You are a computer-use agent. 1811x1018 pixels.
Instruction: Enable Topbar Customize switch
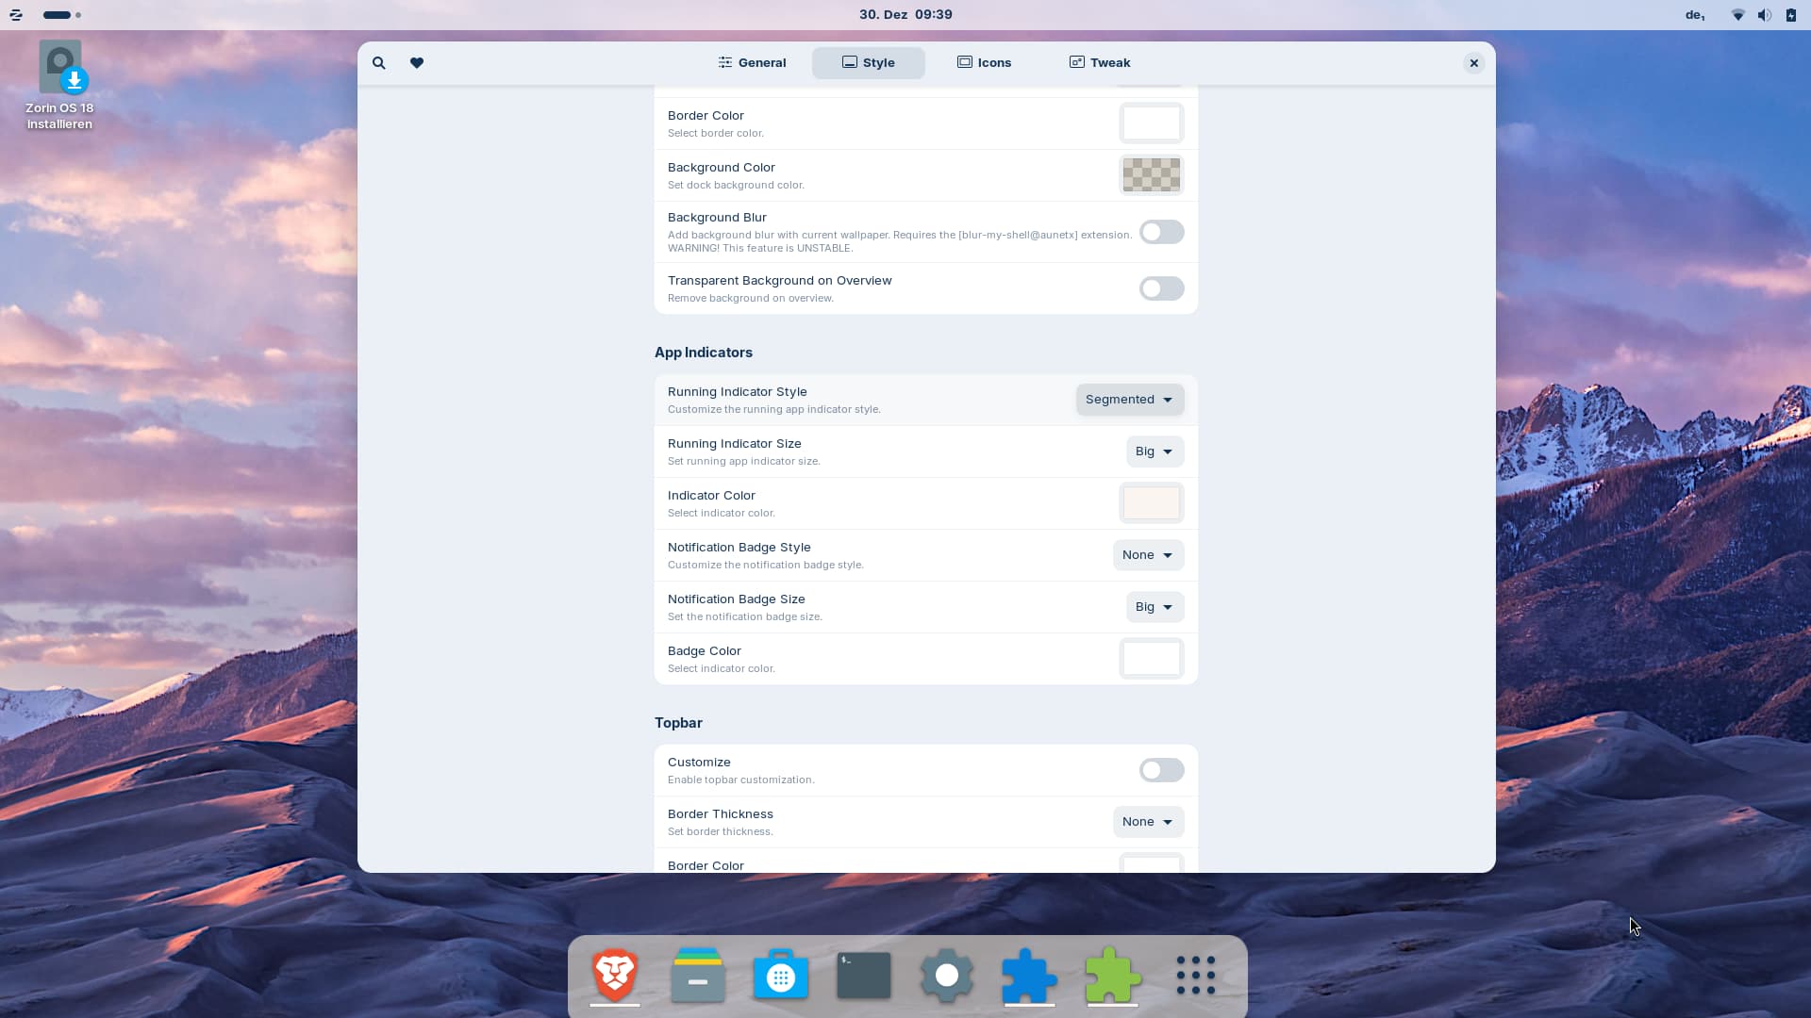coord(1161,770)
